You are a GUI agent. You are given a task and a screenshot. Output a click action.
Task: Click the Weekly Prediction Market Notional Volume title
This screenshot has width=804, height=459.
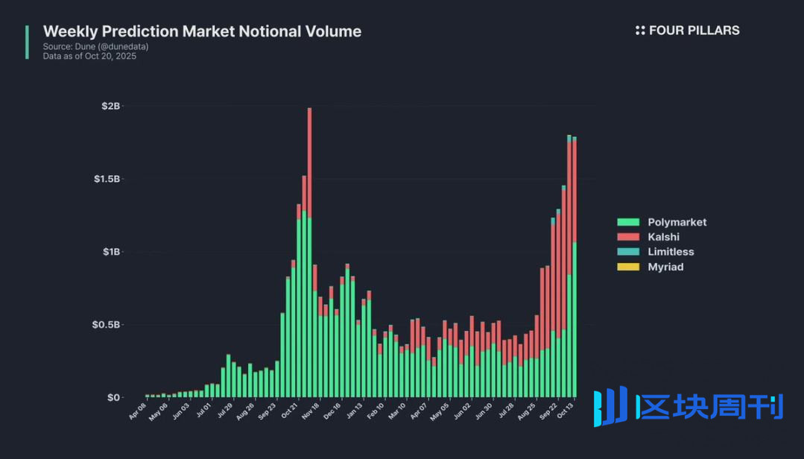click(x=202, y=31)
